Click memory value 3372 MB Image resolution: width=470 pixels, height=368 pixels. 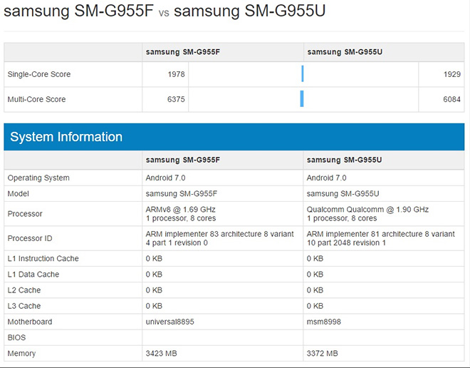pyautogui.click(x=322, y=353)
